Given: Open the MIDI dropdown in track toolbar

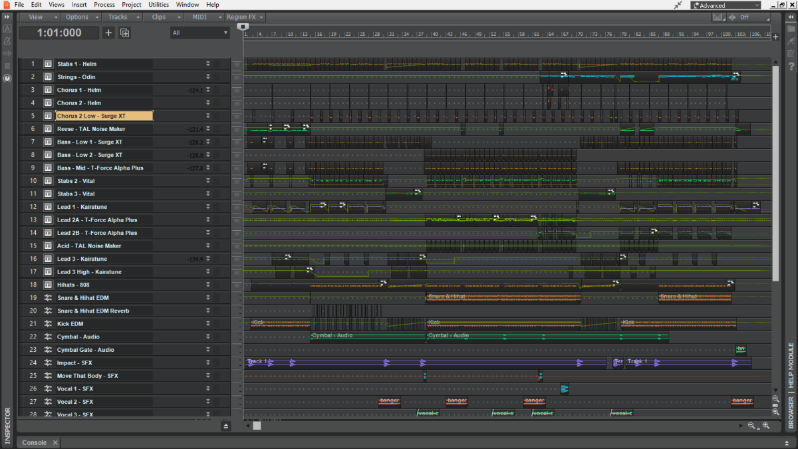Looking at the screenshot, I should pos(205,17).
